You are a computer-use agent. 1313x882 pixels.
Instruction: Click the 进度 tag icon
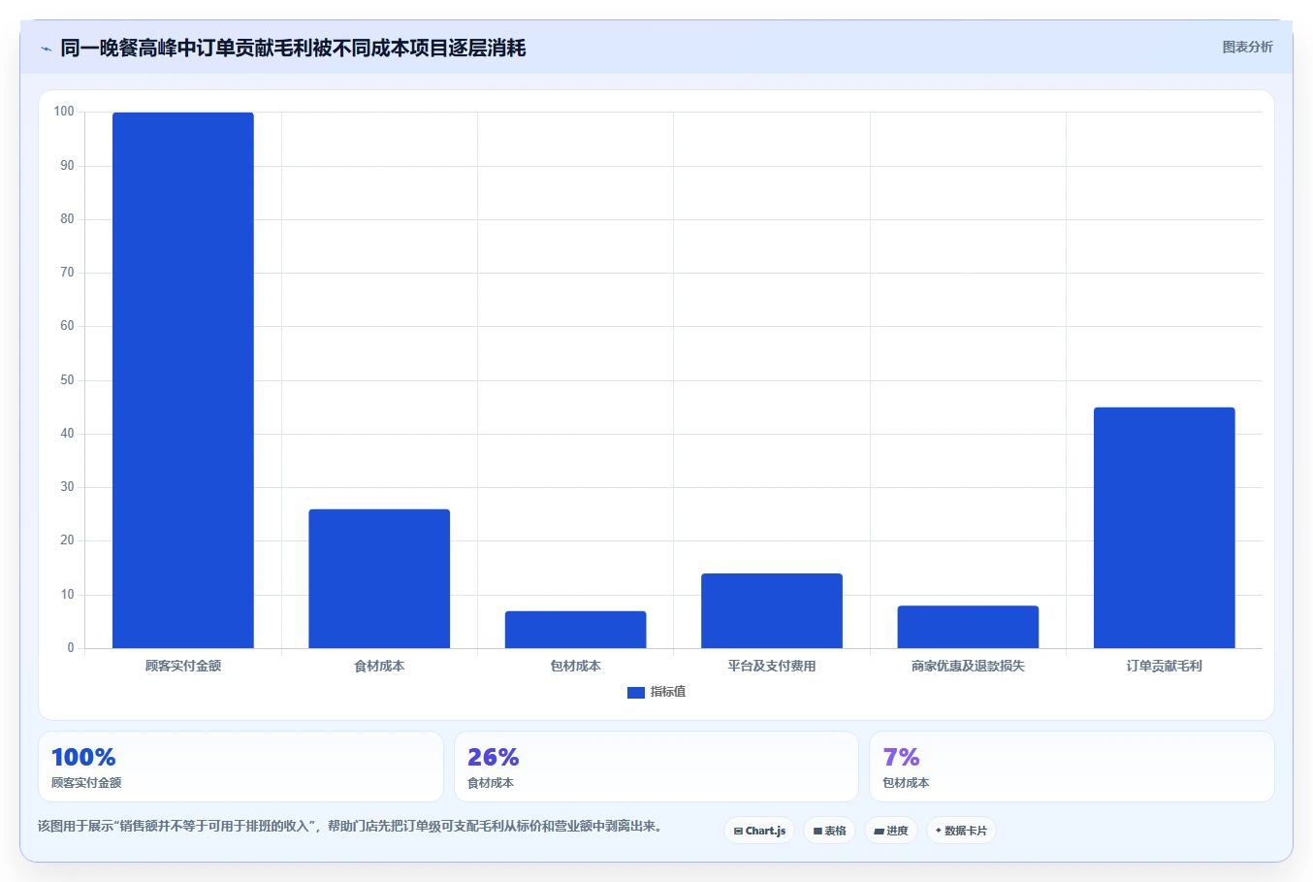point(879,832)
